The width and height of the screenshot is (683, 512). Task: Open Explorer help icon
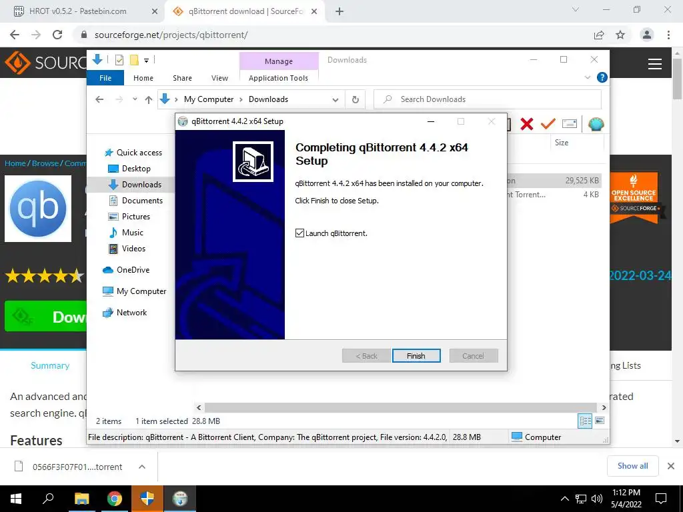point(602,77)
